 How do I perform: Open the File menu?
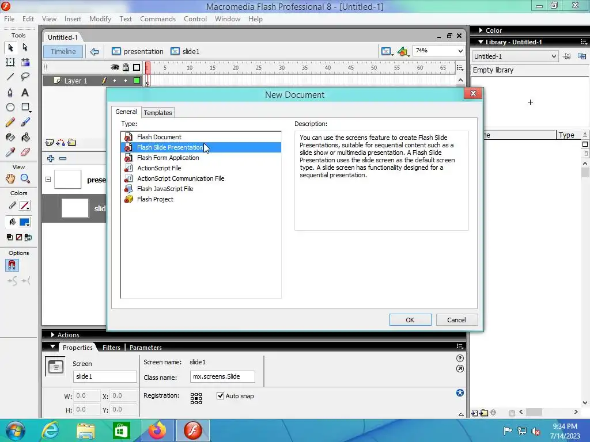click(x=9, y=19)
